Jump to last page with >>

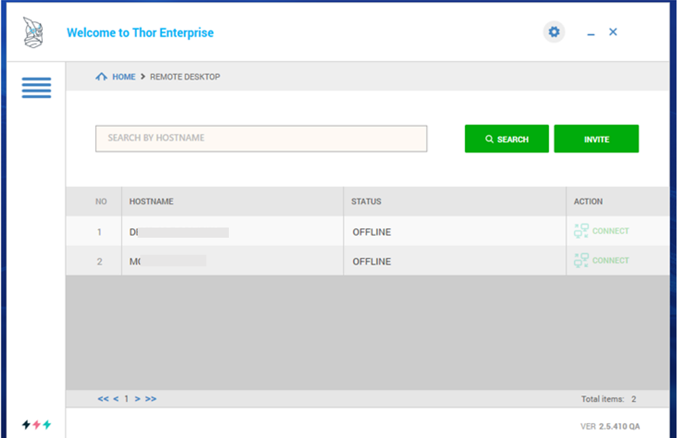pyautogui.click(x=151, y=398)
